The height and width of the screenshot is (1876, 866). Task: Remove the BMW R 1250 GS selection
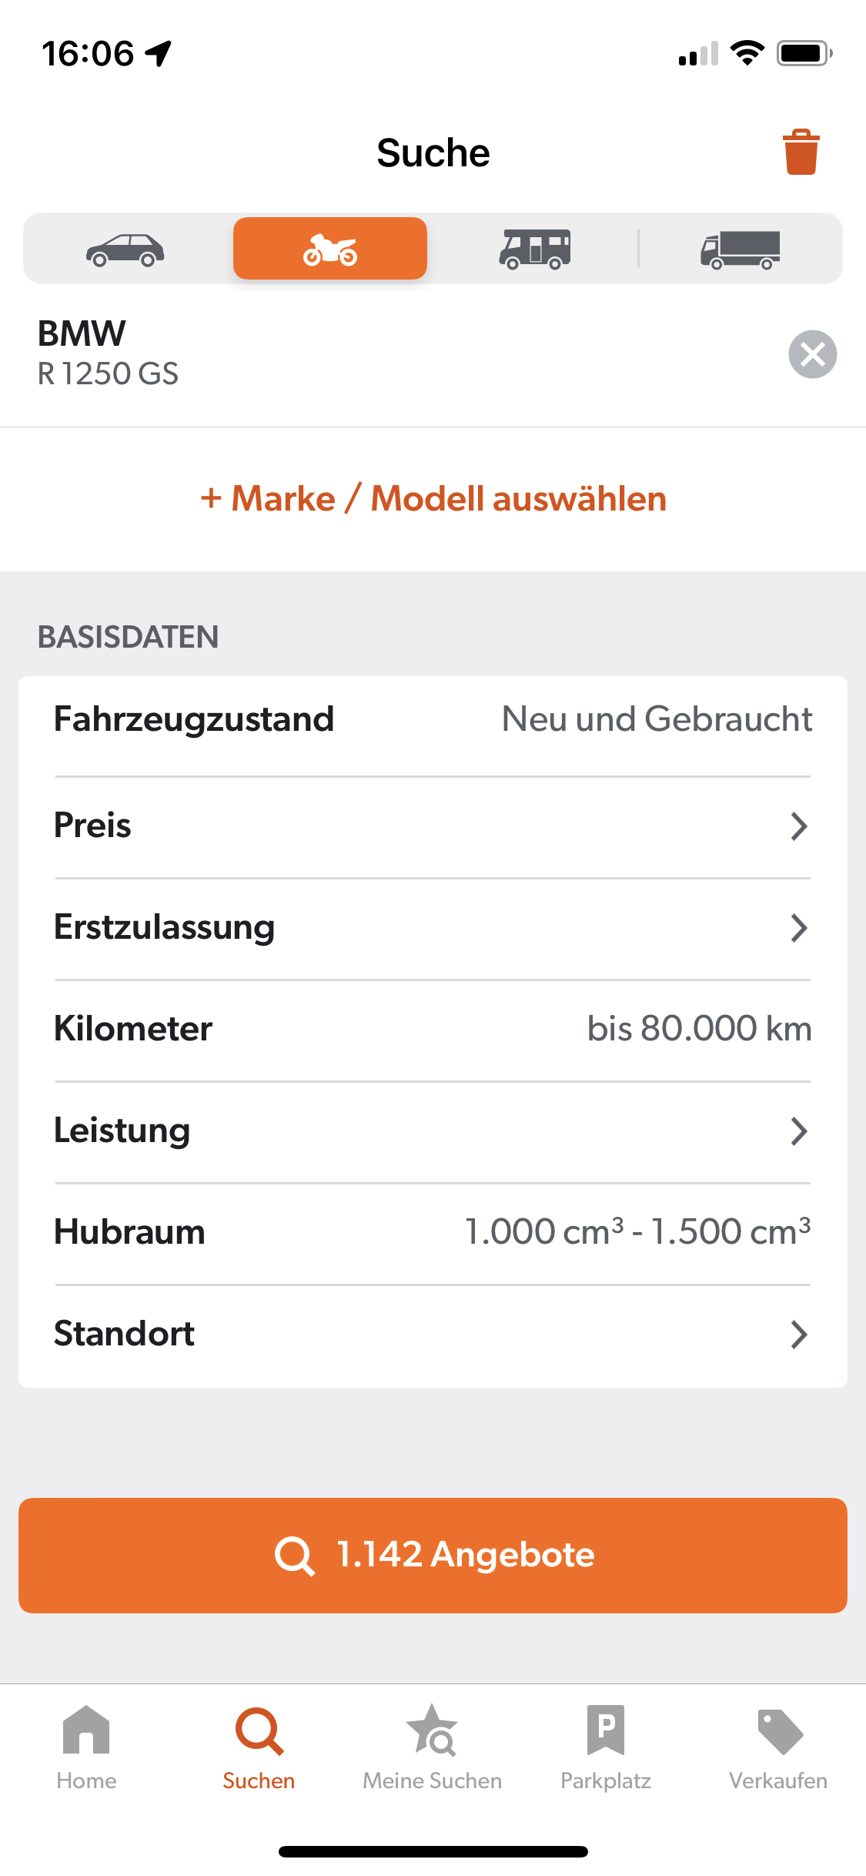click(813, 354)
